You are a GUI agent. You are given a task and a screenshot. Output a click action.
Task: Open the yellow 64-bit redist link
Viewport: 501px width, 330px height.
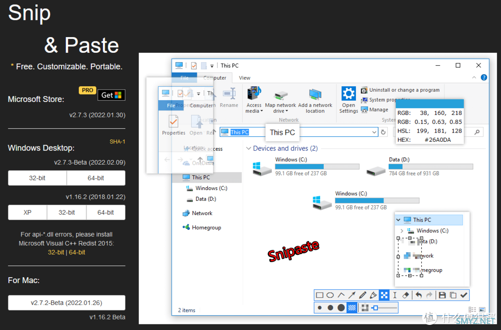coord(77,253)
